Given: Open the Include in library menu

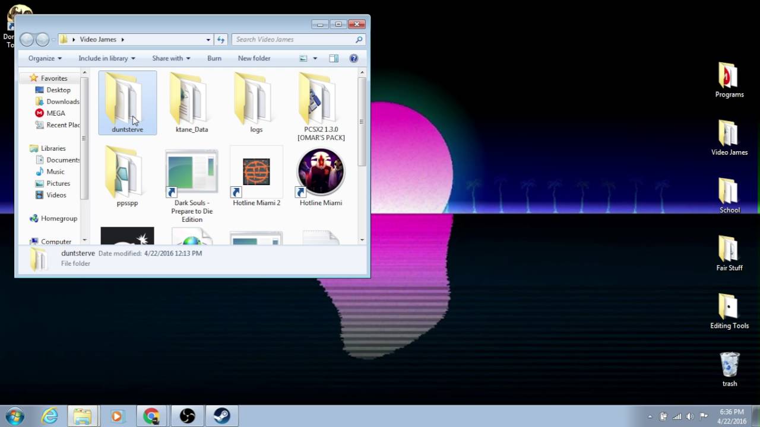Looking at the screenshot, I should pyautogui.click(x=107, y=58).
